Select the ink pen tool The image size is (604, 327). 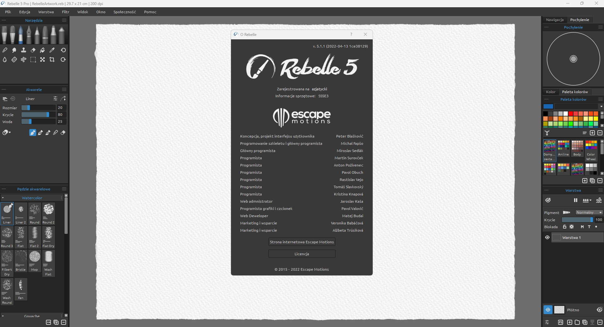tap(29, 35)
